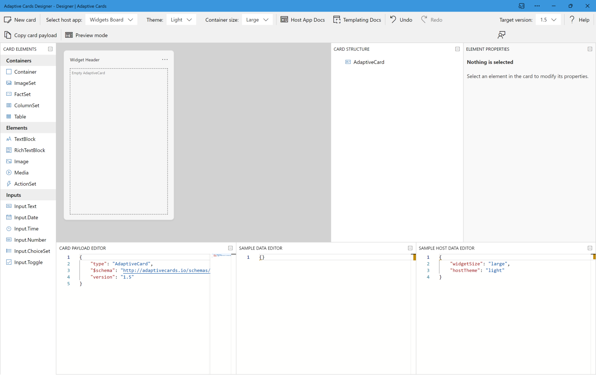Open the Theme dropdown set to Light
Image resolution: width=596 pixels, height=379 pixels.
(x=181, y=19)
